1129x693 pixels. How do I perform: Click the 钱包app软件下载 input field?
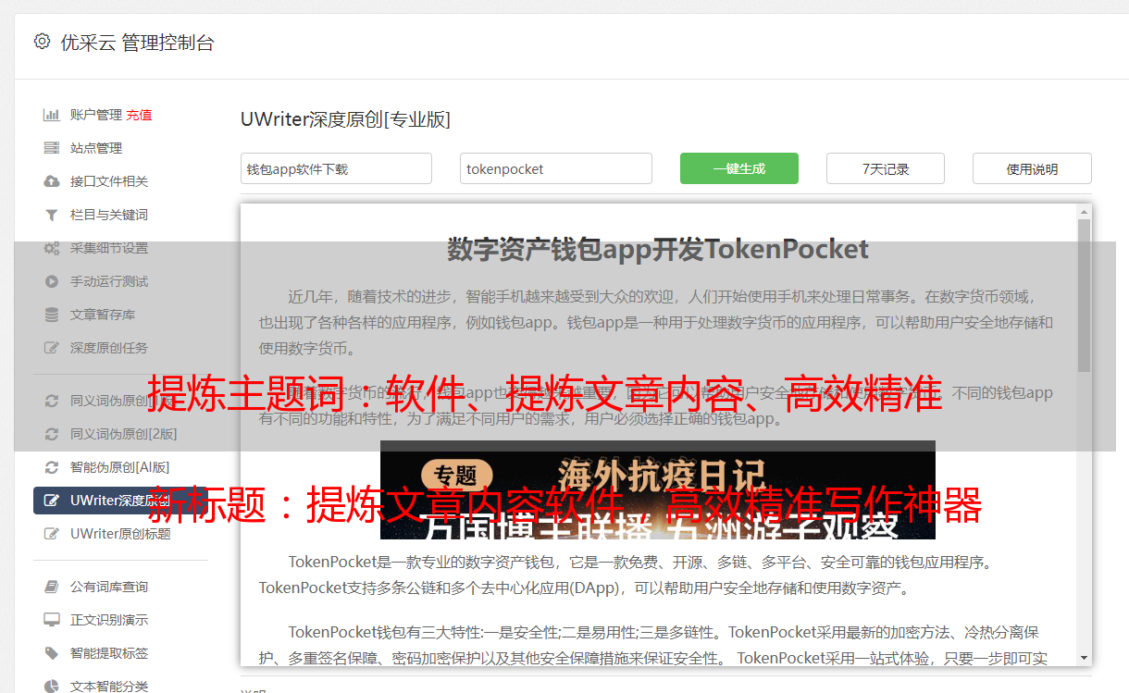336,168
